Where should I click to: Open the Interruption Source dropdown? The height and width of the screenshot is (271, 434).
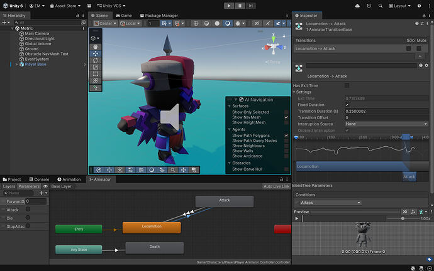[386, 124]
